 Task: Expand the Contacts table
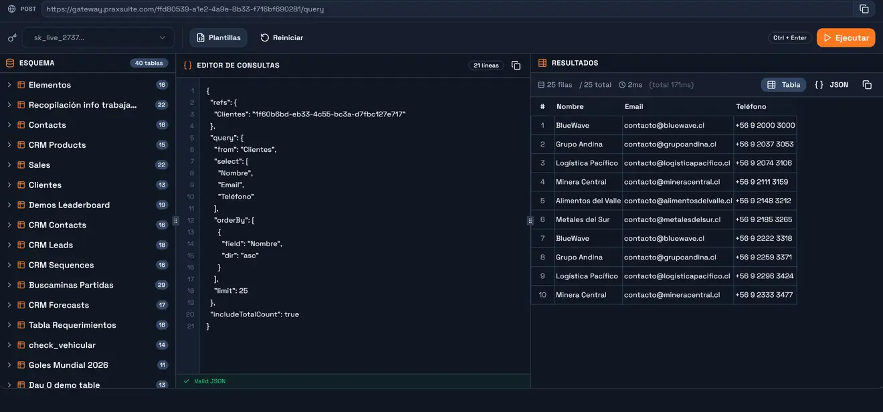9,125
